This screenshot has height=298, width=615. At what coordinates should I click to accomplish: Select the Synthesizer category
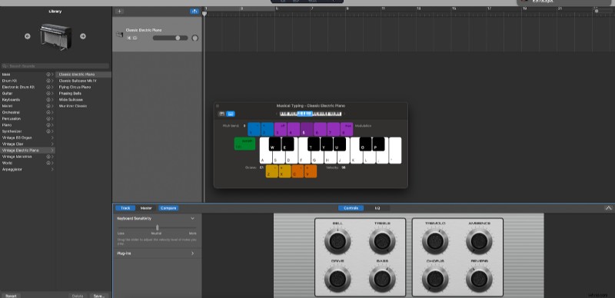click(x=27, y=131)
